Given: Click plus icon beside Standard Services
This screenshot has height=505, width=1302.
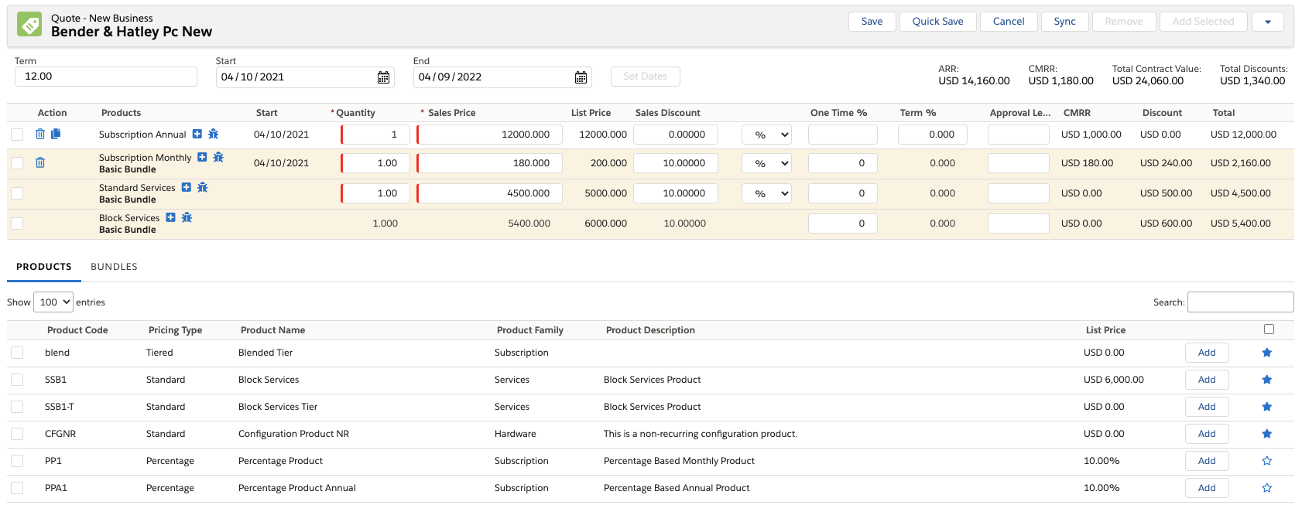Looking at the screenshot, I should point(187,187).
